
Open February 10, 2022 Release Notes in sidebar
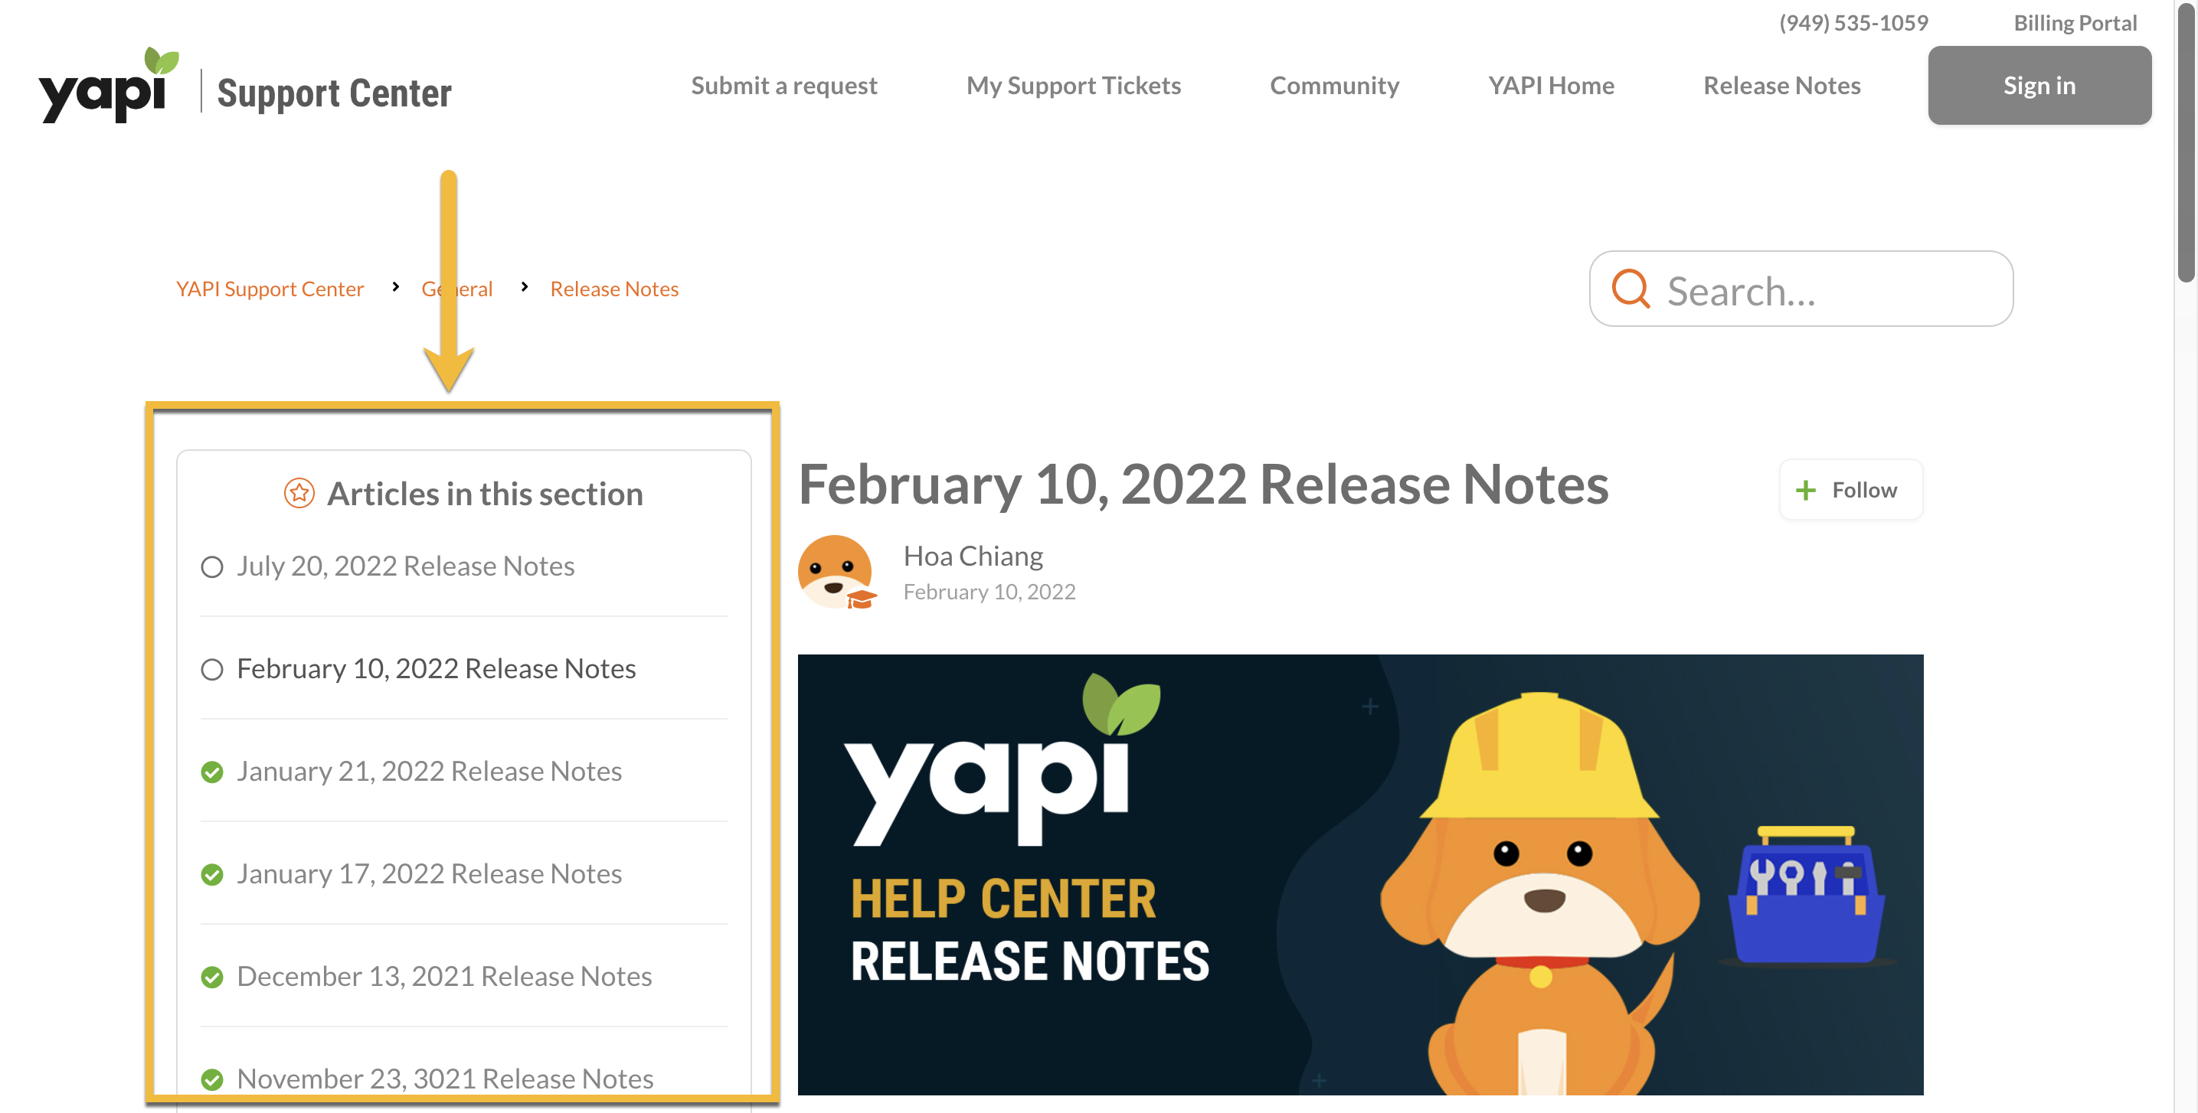tap(436, 669)
